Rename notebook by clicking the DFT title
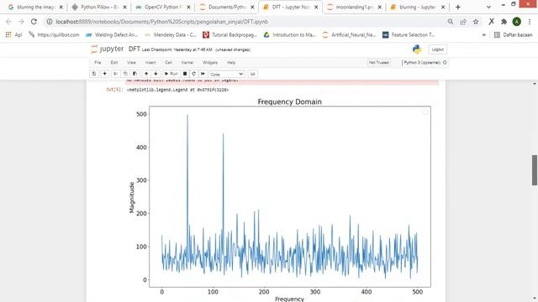The width and height of the screenshot is (538, 302). [x=134, y=49]
